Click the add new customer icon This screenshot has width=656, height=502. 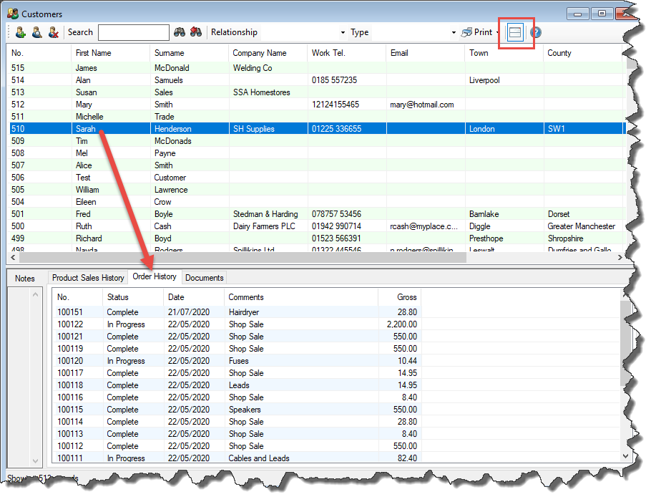click(x=20, y=32)
